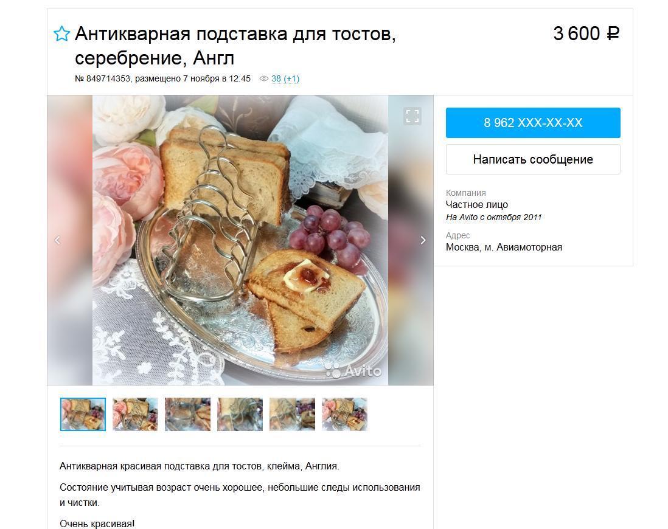Click the 3 600 ₽ price
The height and width of the screenshot is (529, 668).
(x=586, y=33)
